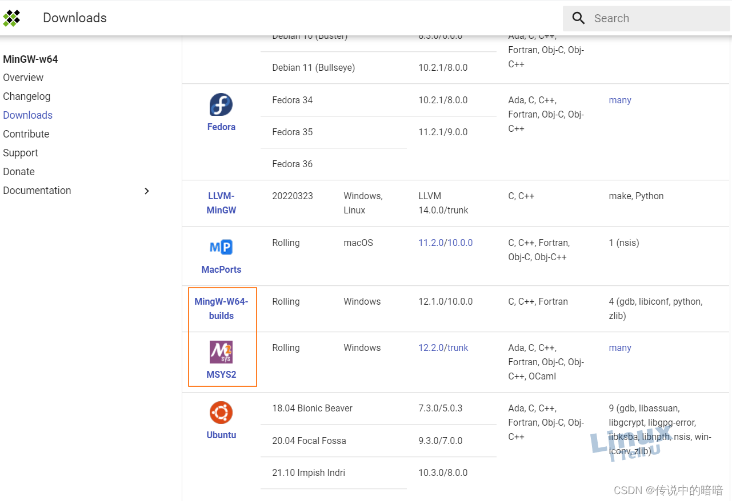The height and width of the screenshot is (501, 732).
Task: Open the Overview sidebar item
Action: click(x=23, y=78)
